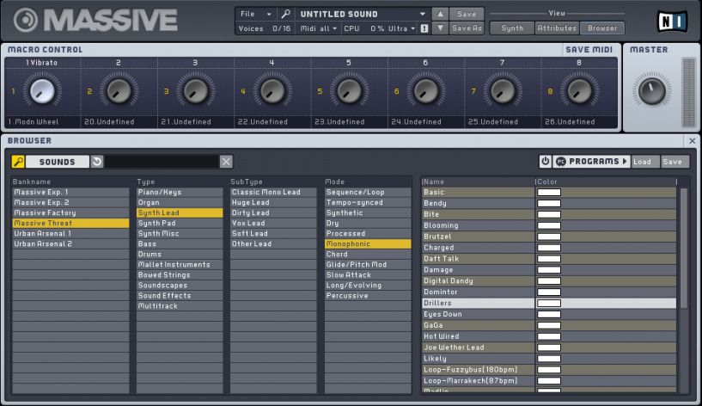Select Piano/Keys type
Image resolution: width=702 pixels, height=406 pixels.
180,192
